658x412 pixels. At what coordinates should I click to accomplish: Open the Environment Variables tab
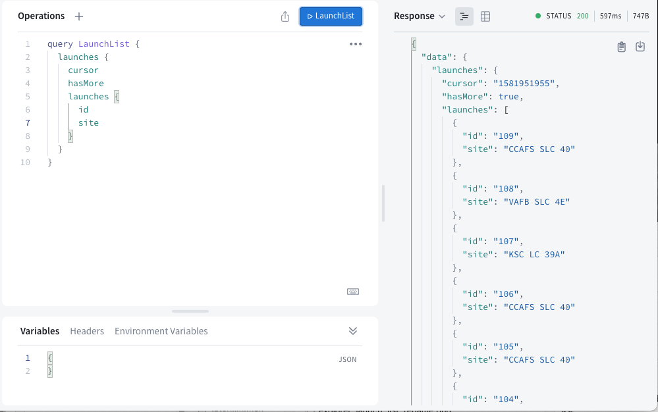[x=161, y=331]
